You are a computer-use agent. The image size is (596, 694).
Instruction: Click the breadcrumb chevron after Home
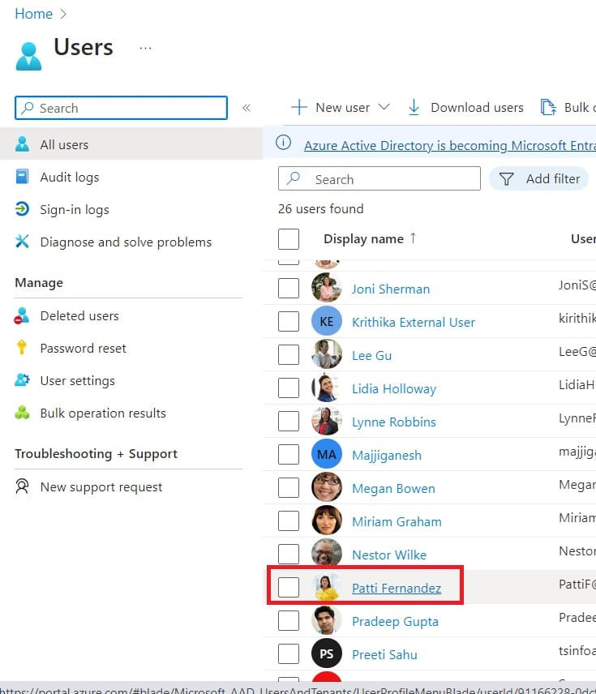click(x=63, y=14)
